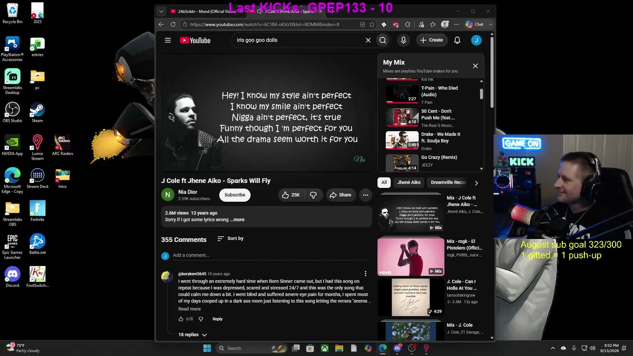Open Streamlabs Desktop from the desktop

coord(12,82)
